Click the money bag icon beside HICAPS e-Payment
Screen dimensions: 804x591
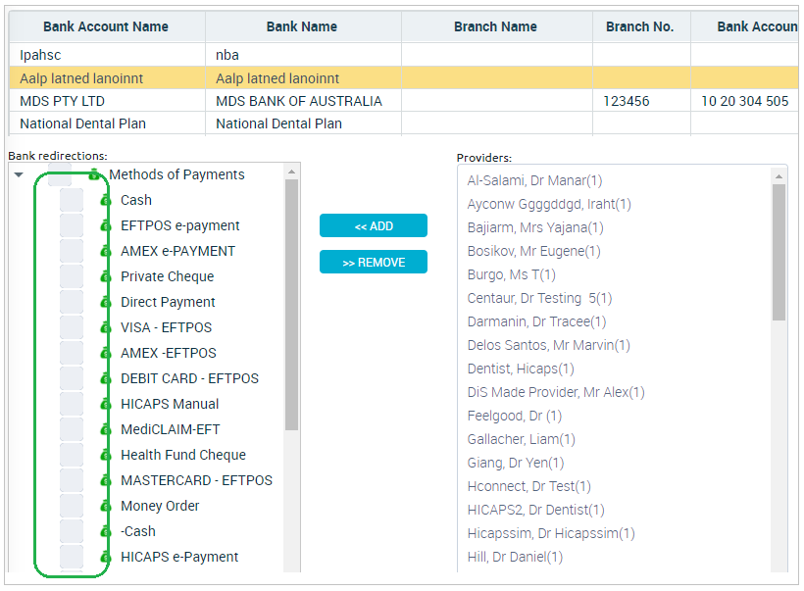coord(106,557)
